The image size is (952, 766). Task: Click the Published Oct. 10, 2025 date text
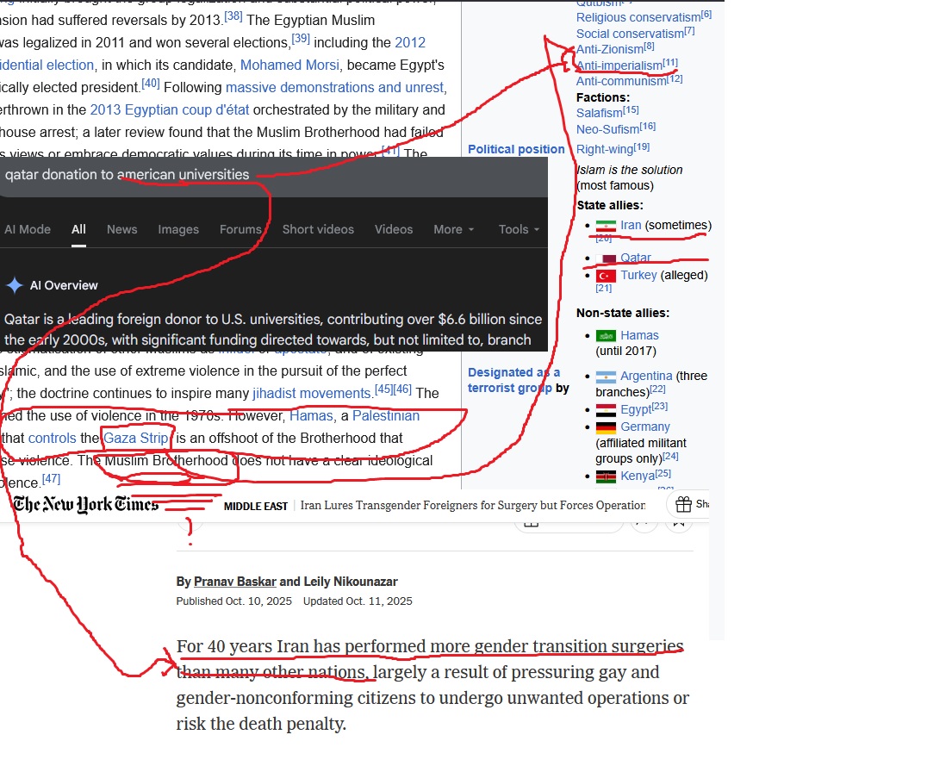tap(233, 601)
